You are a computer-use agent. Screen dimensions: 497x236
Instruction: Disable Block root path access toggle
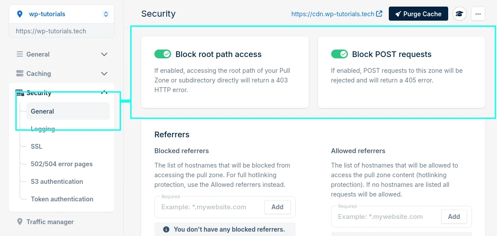point(162,54)
